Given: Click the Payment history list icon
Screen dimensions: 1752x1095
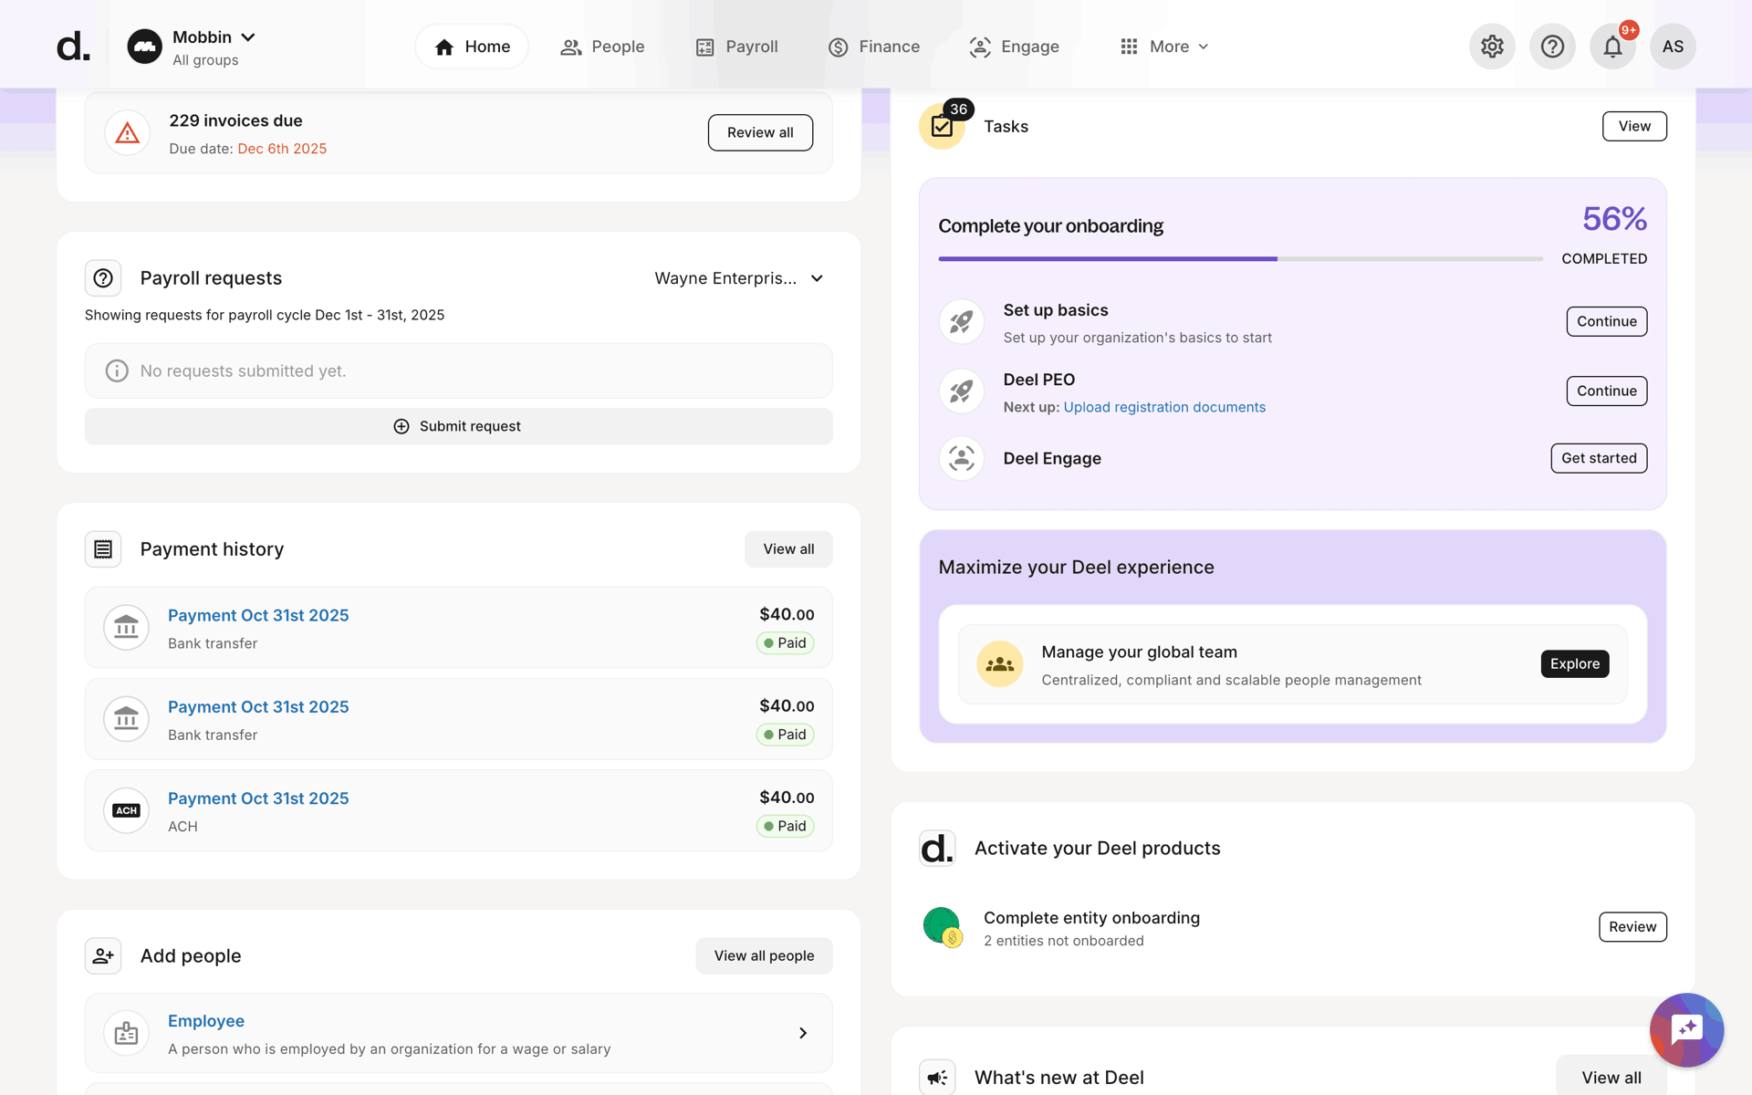Looking at the screenshot, I should tap(103, 549).
